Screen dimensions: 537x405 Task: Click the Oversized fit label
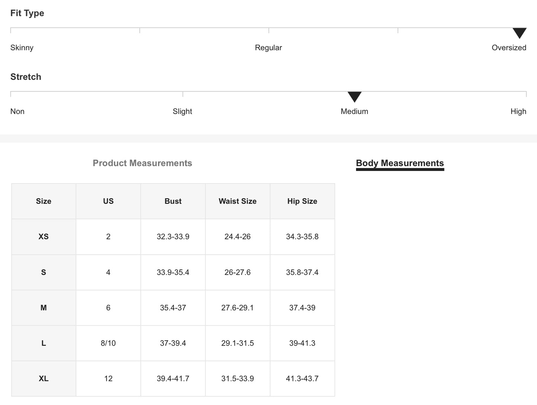[509, 48]
